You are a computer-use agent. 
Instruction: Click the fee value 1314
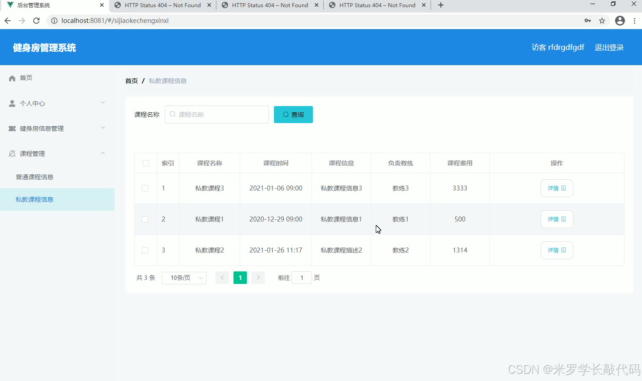click(460, 250)
